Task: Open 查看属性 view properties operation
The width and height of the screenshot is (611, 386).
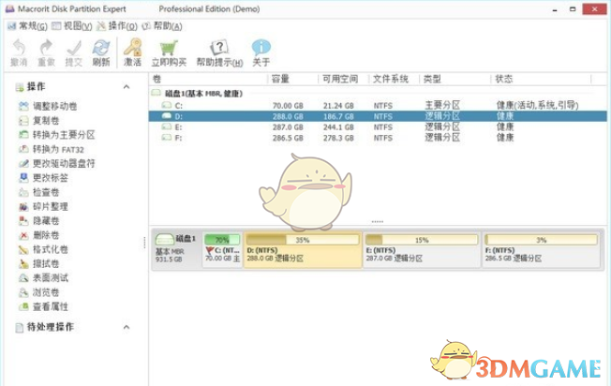Action: pos(51,306)
